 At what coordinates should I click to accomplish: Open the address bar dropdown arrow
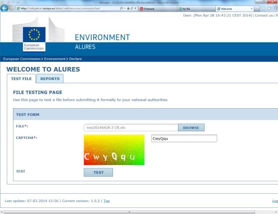click(x=125, y=8)
